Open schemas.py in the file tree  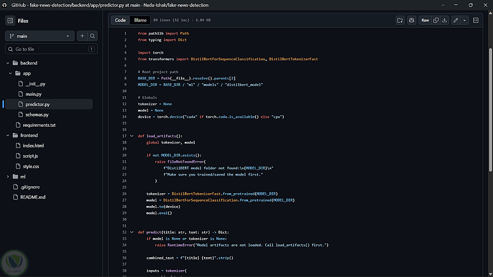click(37, 114)
